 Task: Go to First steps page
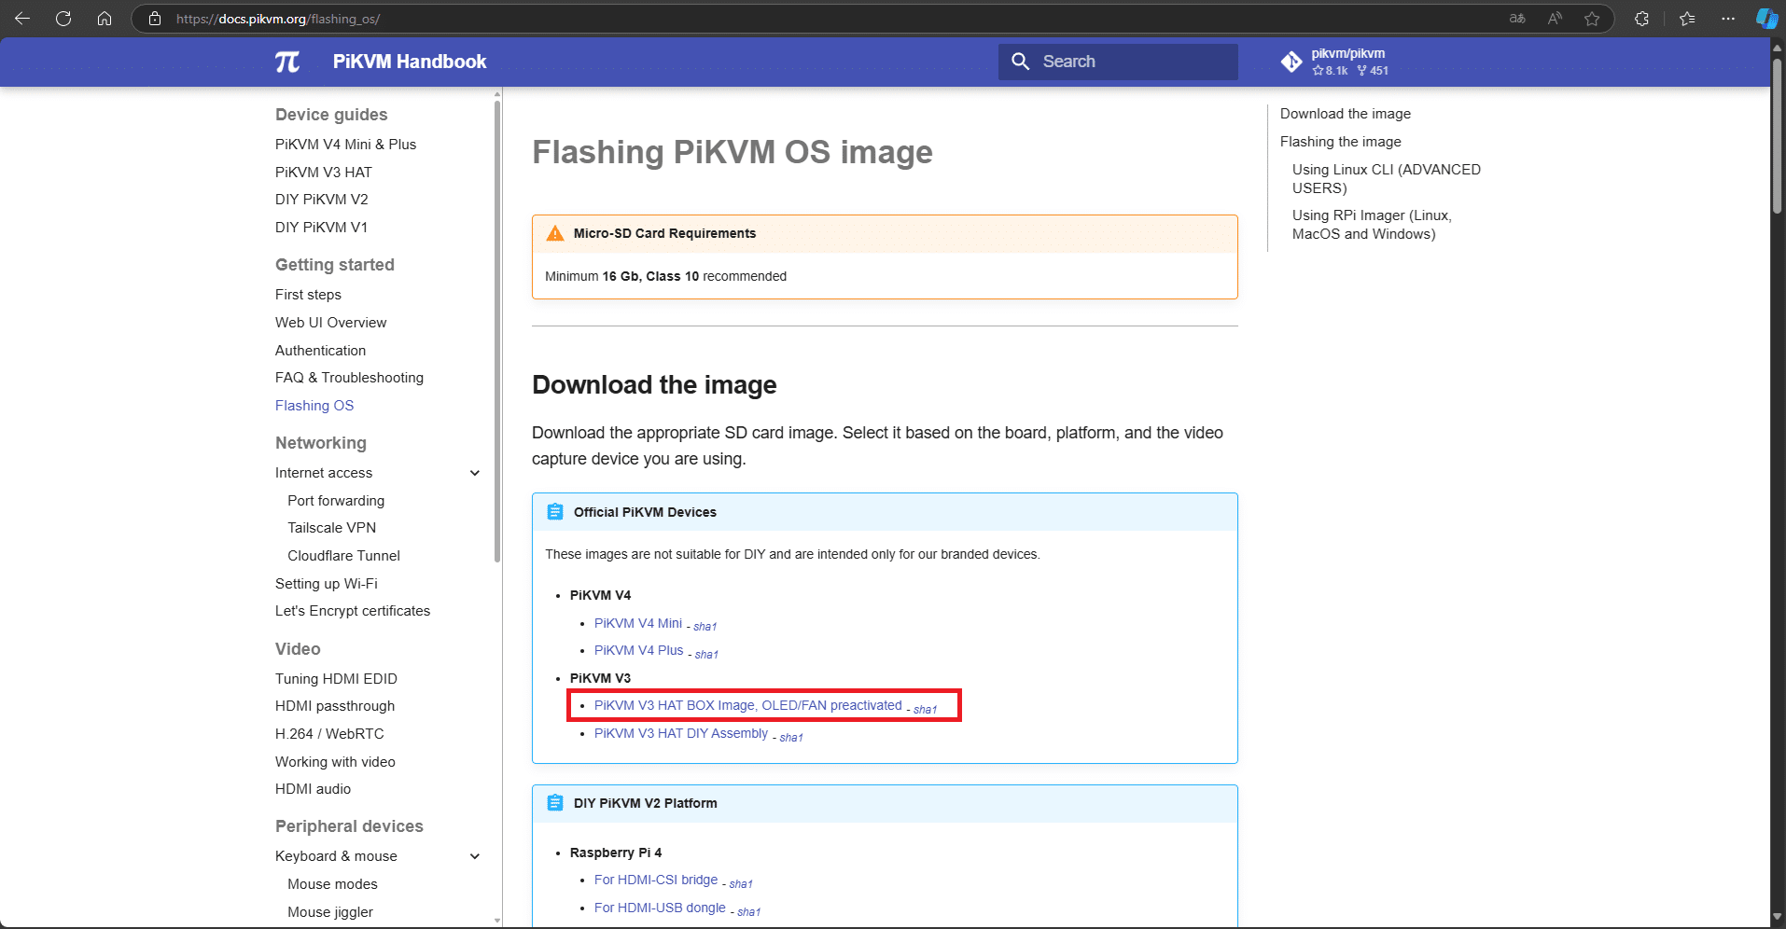[308, 295]
